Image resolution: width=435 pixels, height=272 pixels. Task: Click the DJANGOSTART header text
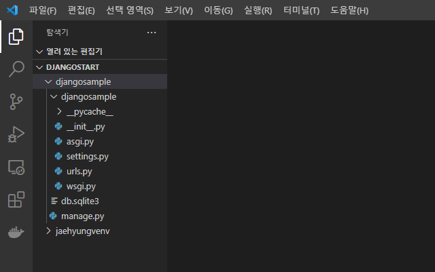pos(73,67)
